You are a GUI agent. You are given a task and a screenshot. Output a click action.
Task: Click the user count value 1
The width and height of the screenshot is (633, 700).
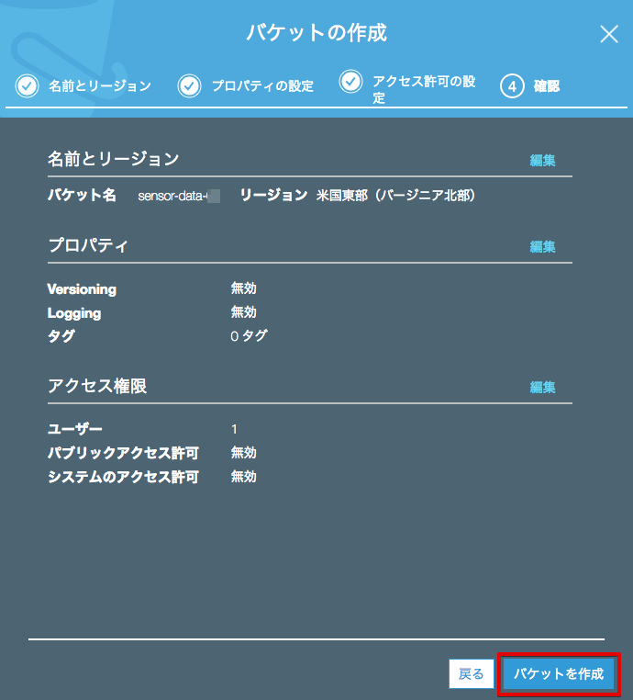(x=235, y=430)
